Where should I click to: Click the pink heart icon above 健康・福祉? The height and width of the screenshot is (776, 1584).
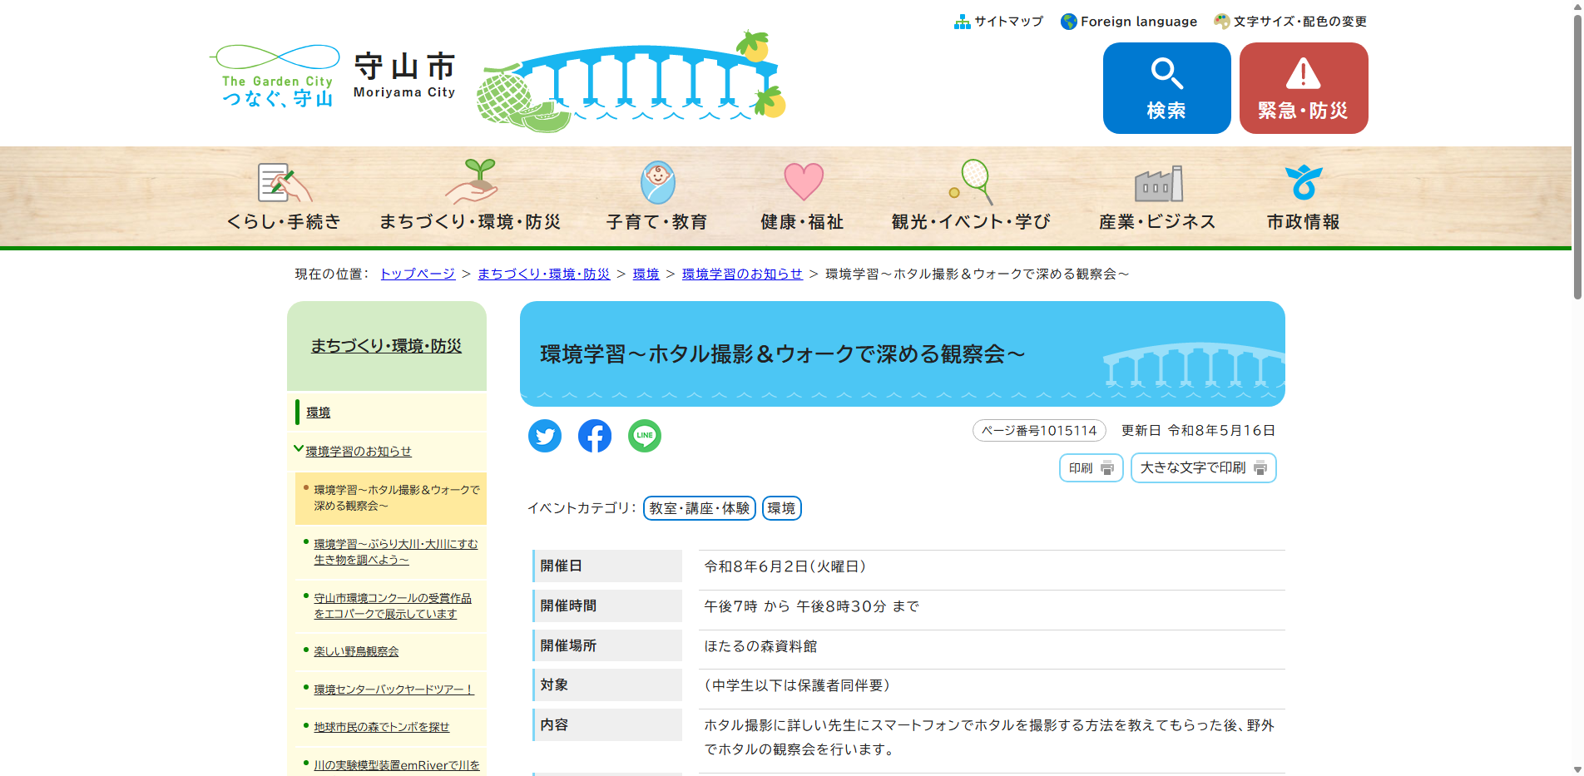coord(804,181)
